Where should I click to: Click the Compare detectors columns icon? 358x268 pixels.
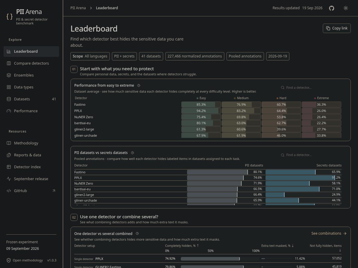9,63
